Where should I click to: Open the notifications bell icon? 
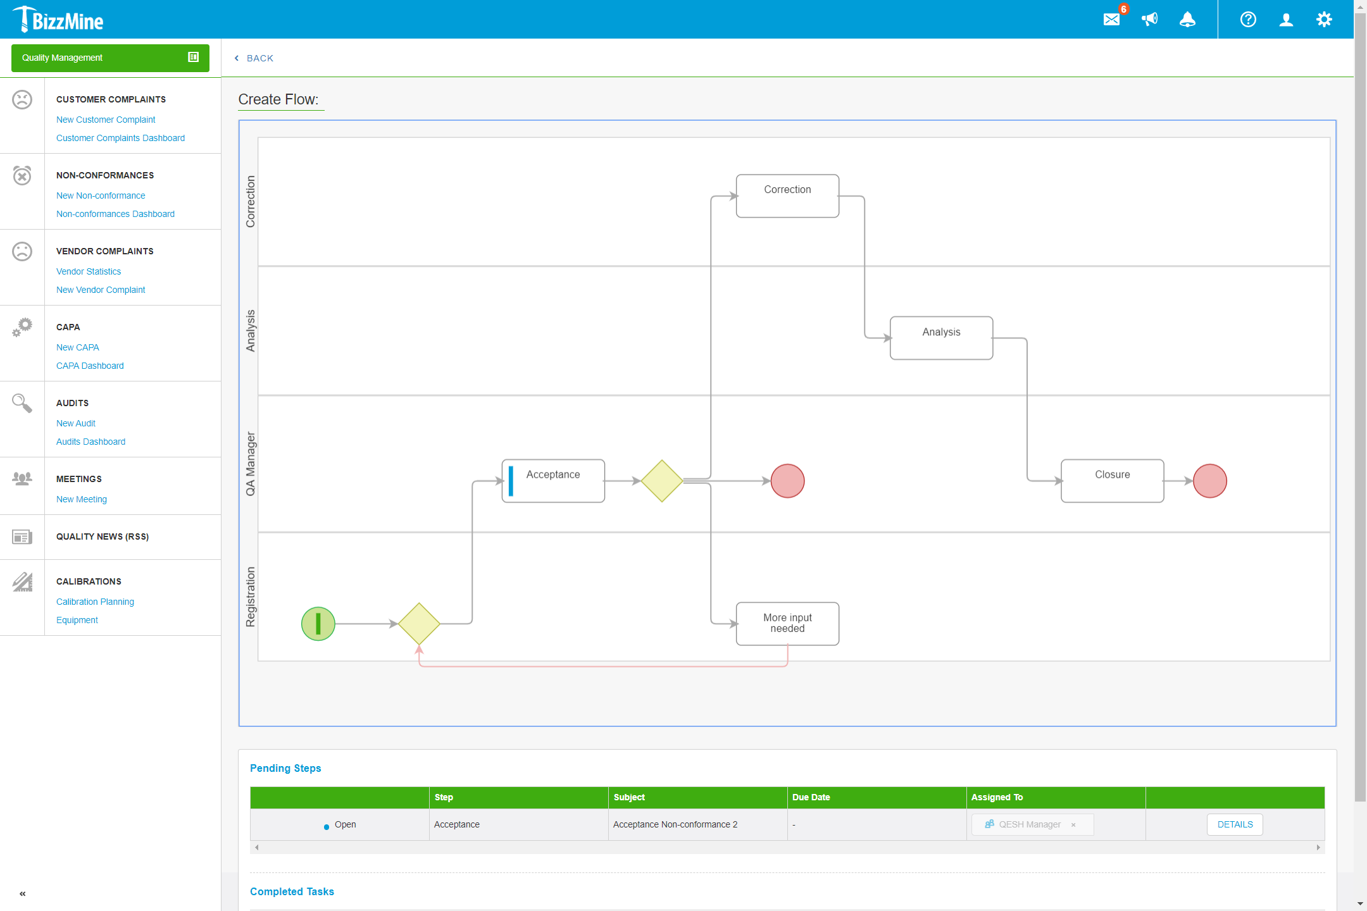pyautogui.click(x=1187, y=20)
